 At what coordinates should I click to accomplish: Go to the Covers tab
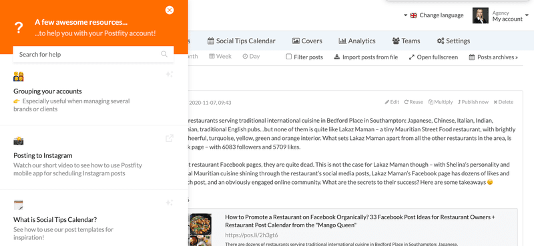point(307,41)
